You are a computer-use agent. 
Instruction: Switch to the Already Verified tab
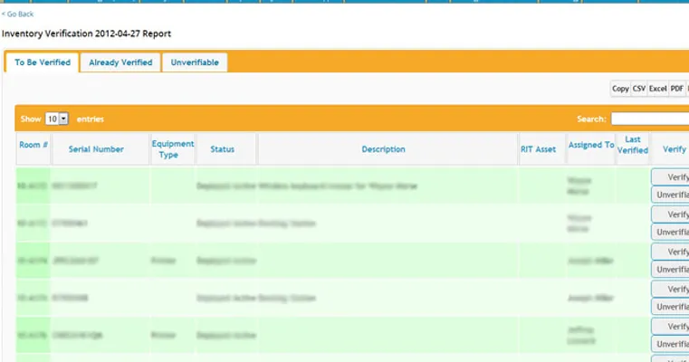(120, 62)
